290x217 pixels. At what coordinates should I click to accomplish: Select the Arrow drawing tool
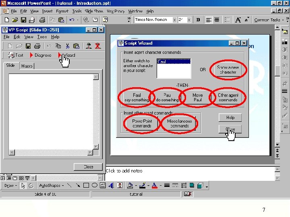(78, 185)
